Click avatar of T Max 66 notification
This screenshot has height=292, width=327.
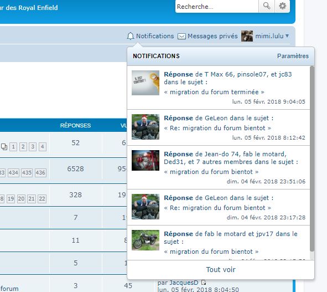[x=146, y=83]
